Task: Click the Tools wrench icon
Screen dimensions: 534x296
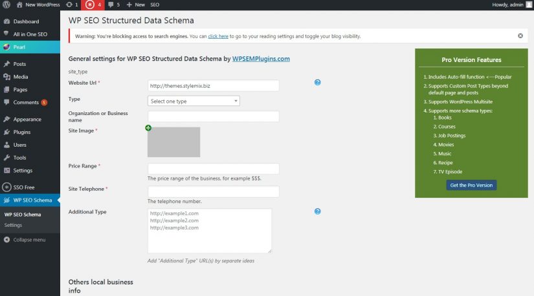Action: click(x=6, y=158)
